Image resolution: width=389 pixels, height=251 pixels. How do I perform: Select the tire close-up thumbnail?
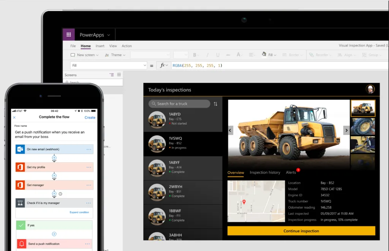tap(363, 126)
